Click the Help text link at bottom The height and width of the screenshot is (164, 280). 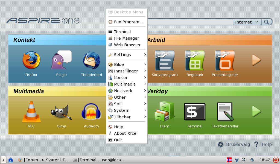267,144
